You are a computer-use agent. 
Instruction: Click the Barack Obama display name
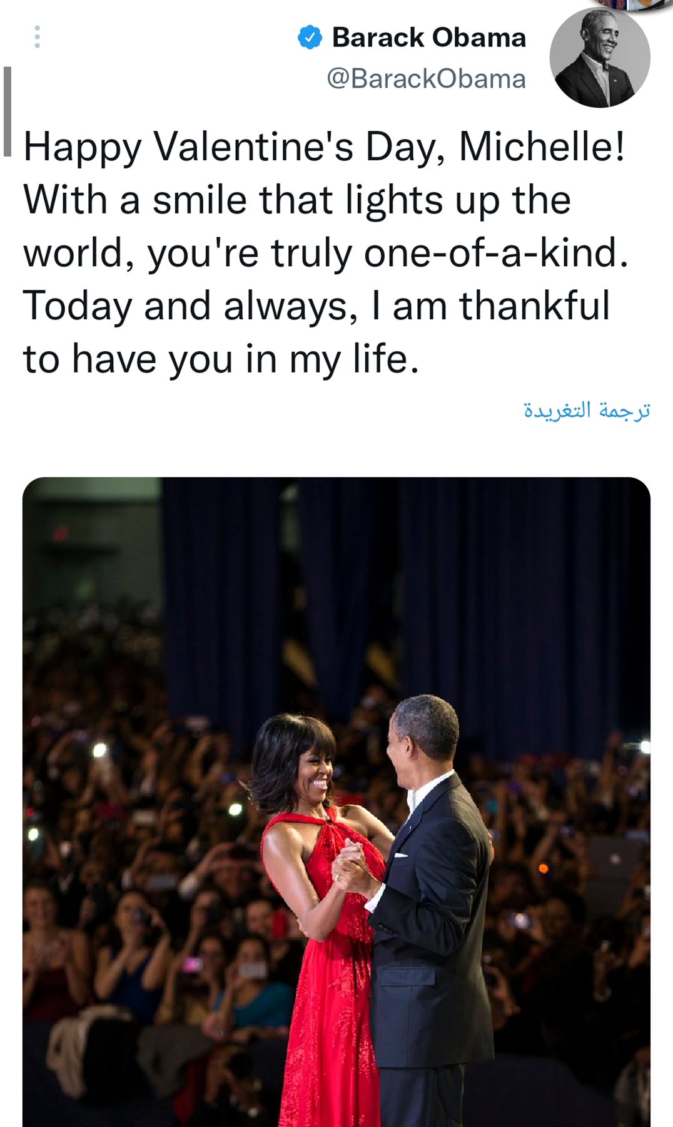click(428, 38)
